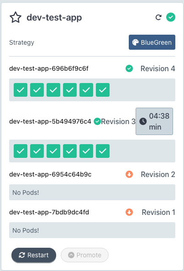Click Revision 4 green check status icon
This screenshot has height=271, width=184.
point(129,68)
